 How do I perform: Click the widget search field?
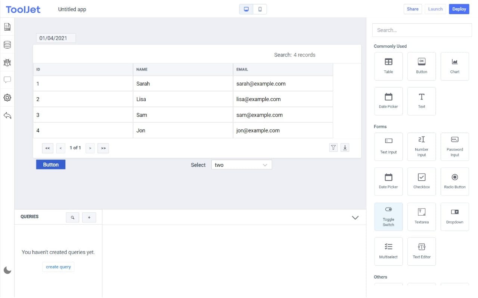422,30
